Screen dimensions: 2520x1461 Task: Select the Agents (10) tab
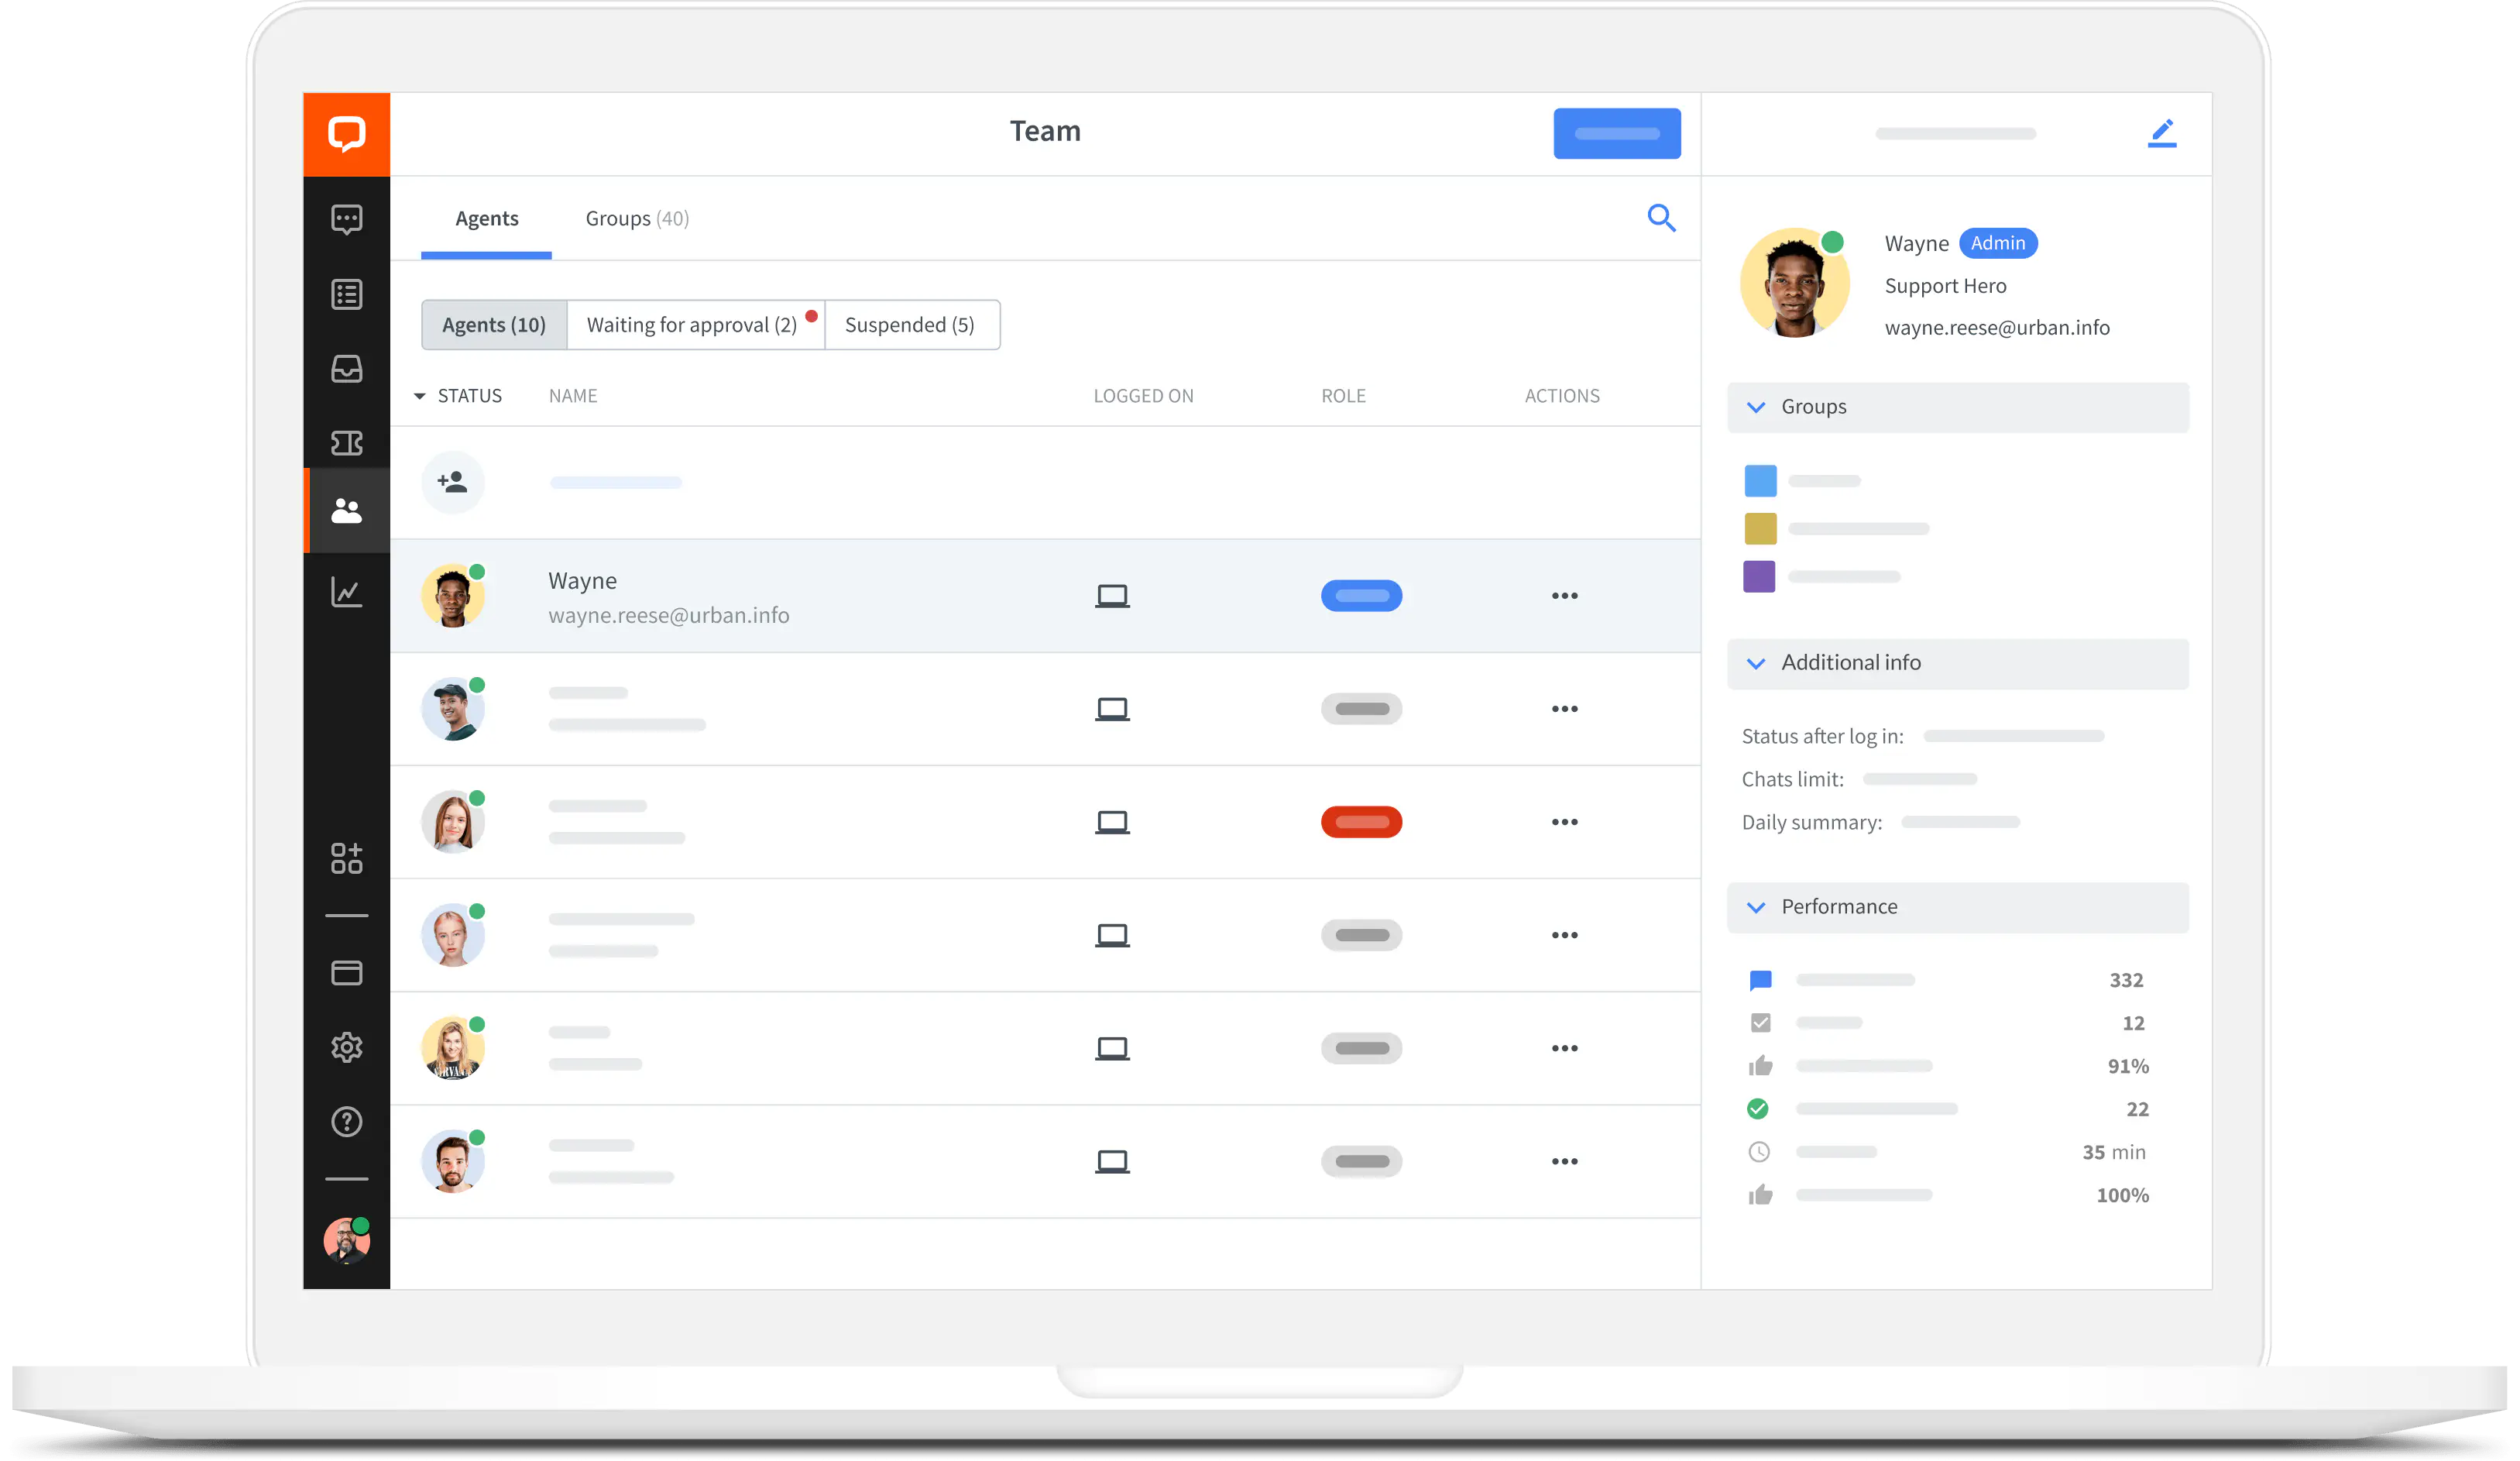tap(493, 324)
